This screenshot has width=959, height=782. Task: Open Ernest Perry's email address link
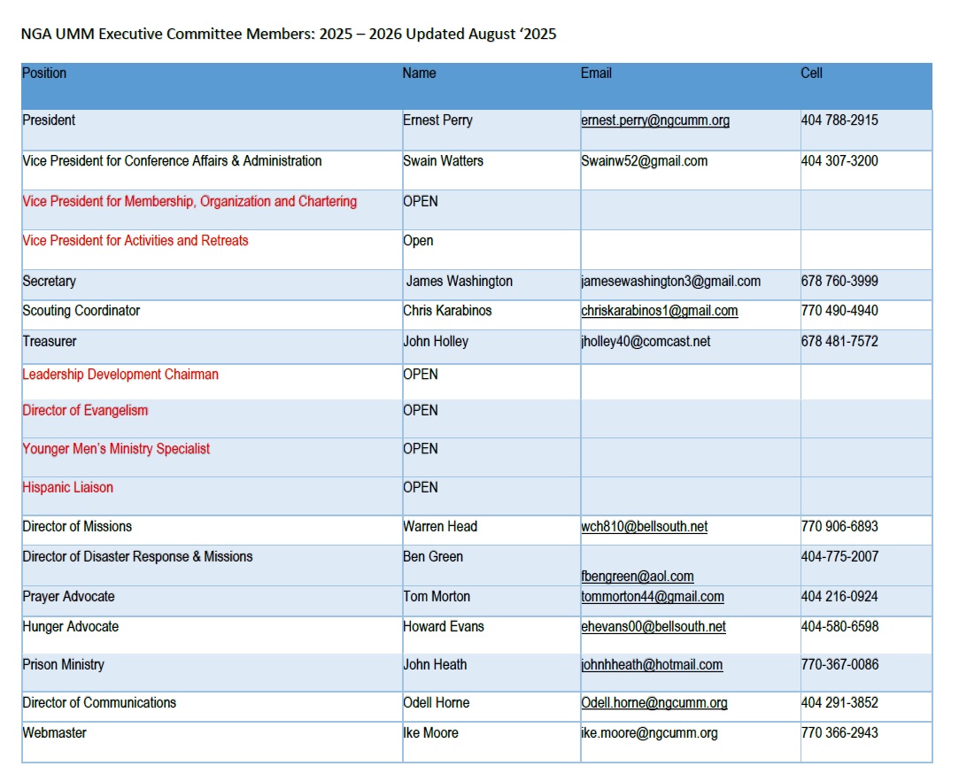point(654,120)
